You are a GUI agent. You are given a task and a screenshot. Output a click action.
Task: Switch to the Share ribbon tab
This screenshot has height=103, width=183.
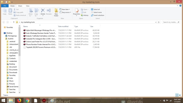20,6
